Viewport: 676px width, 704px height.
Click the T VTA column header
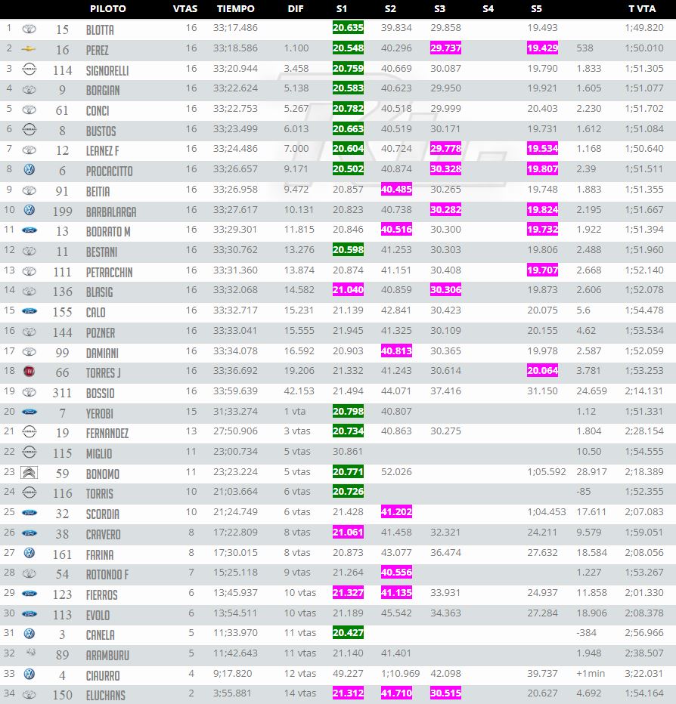coord(642,8)
